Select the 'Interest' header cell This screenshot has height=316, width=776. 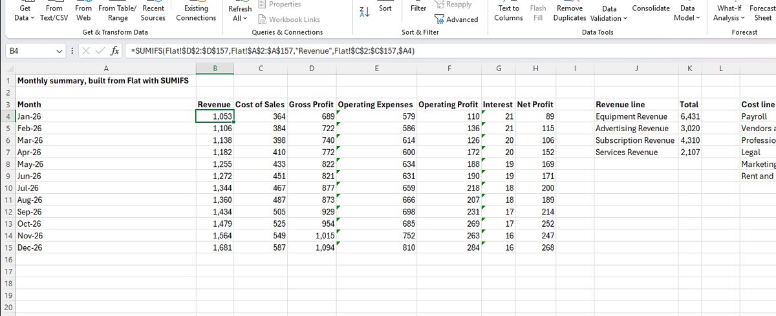point(499,105)
